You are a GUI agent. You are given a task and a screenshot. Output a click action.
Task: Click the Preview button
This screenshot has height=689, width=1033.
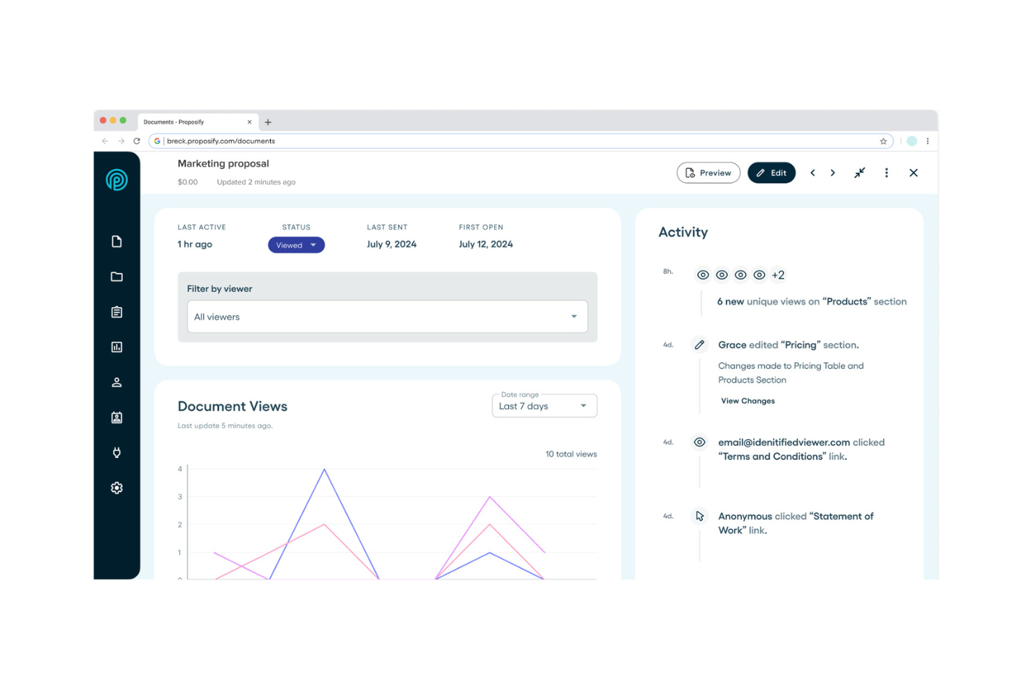click(708, 172)
